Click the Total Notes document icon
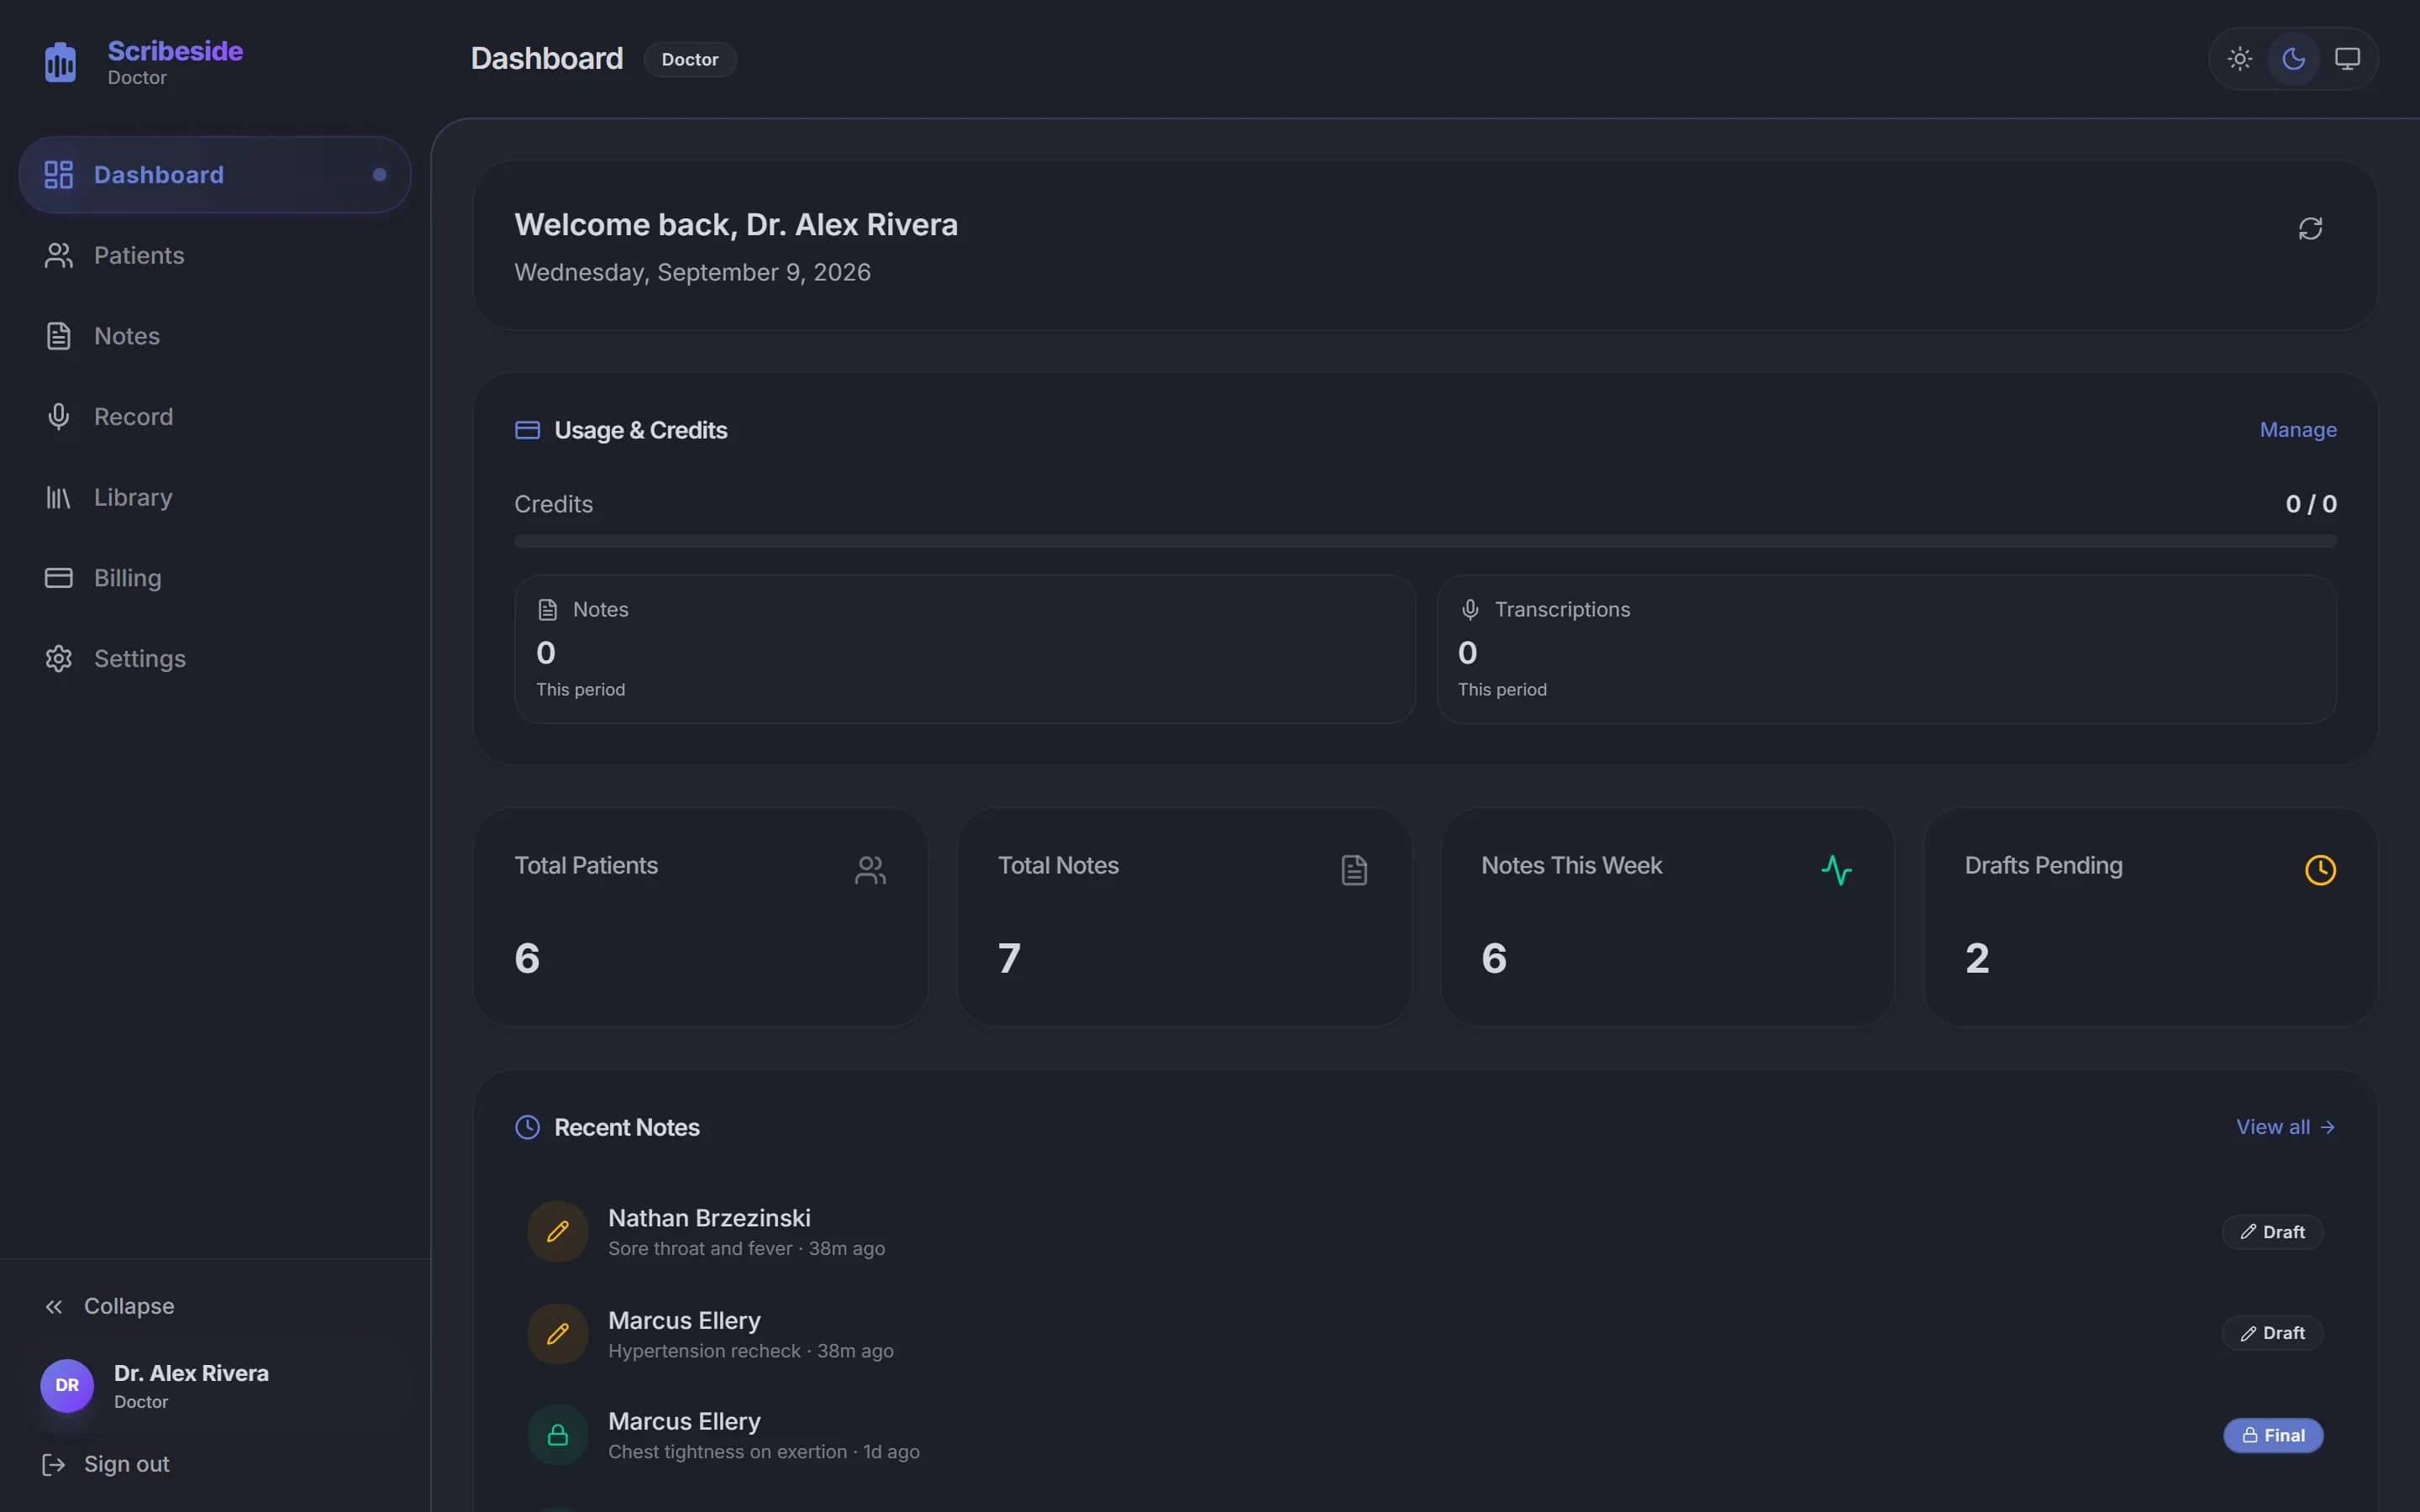The height and width of the screenshot is (1512, 2420). [x=1354, y=870]
